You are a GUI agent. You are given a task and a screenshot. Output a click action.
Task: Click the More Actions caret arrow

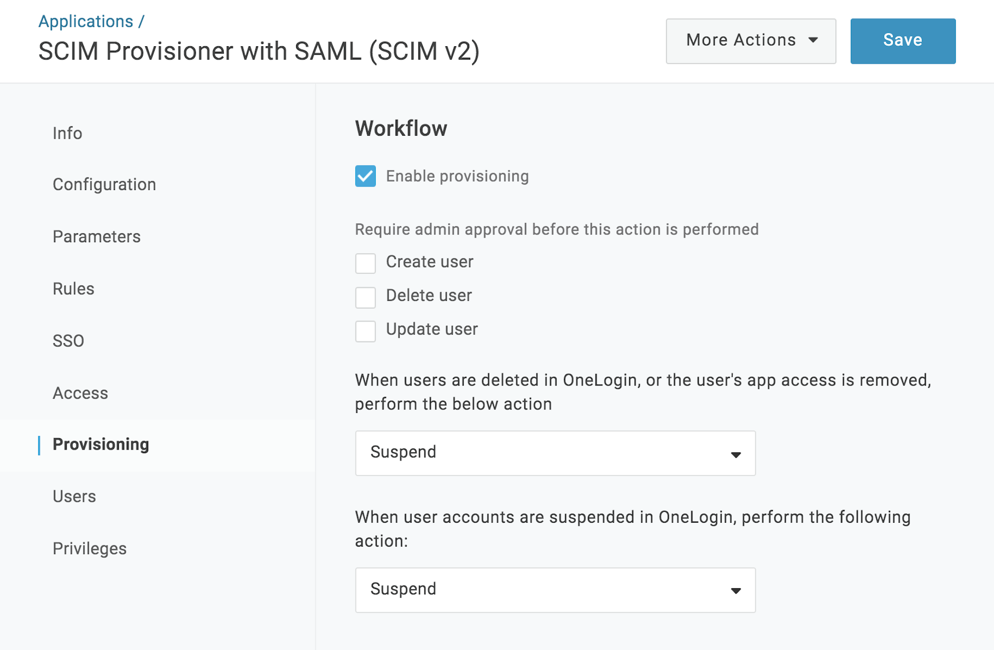(813, 40)
